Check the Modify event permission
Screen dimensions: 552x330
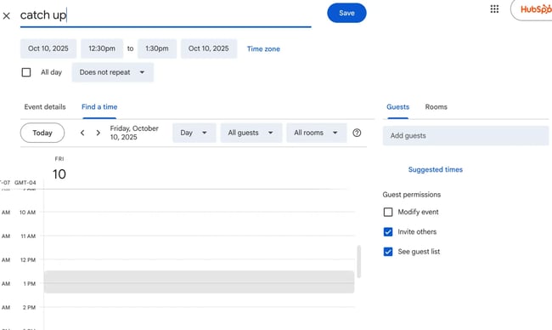click(388, 212)
